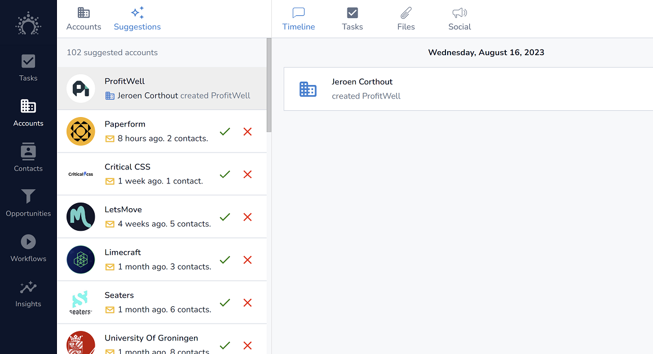Go to Contacts in the sidebar
The height and width of the screenshot is (354, 653).
(x=28, y=158)
